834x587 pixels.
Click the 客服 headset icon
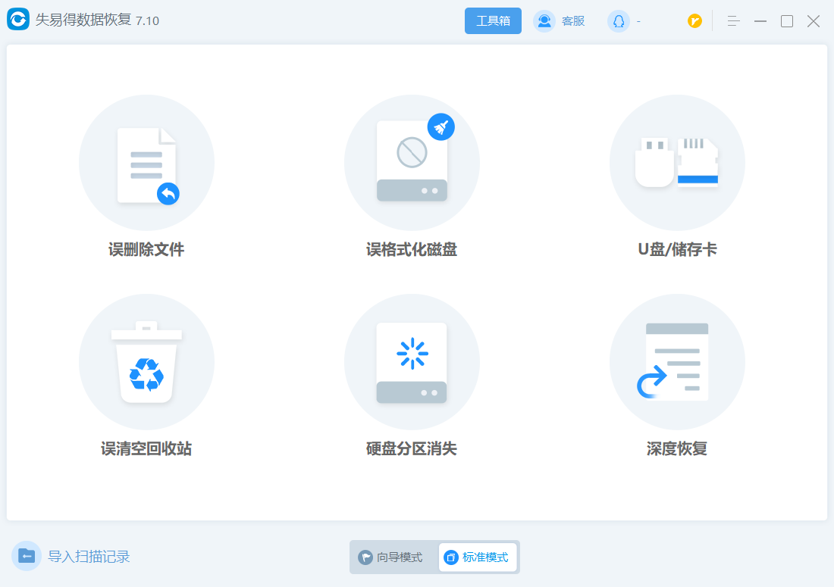tap(544, 21)
